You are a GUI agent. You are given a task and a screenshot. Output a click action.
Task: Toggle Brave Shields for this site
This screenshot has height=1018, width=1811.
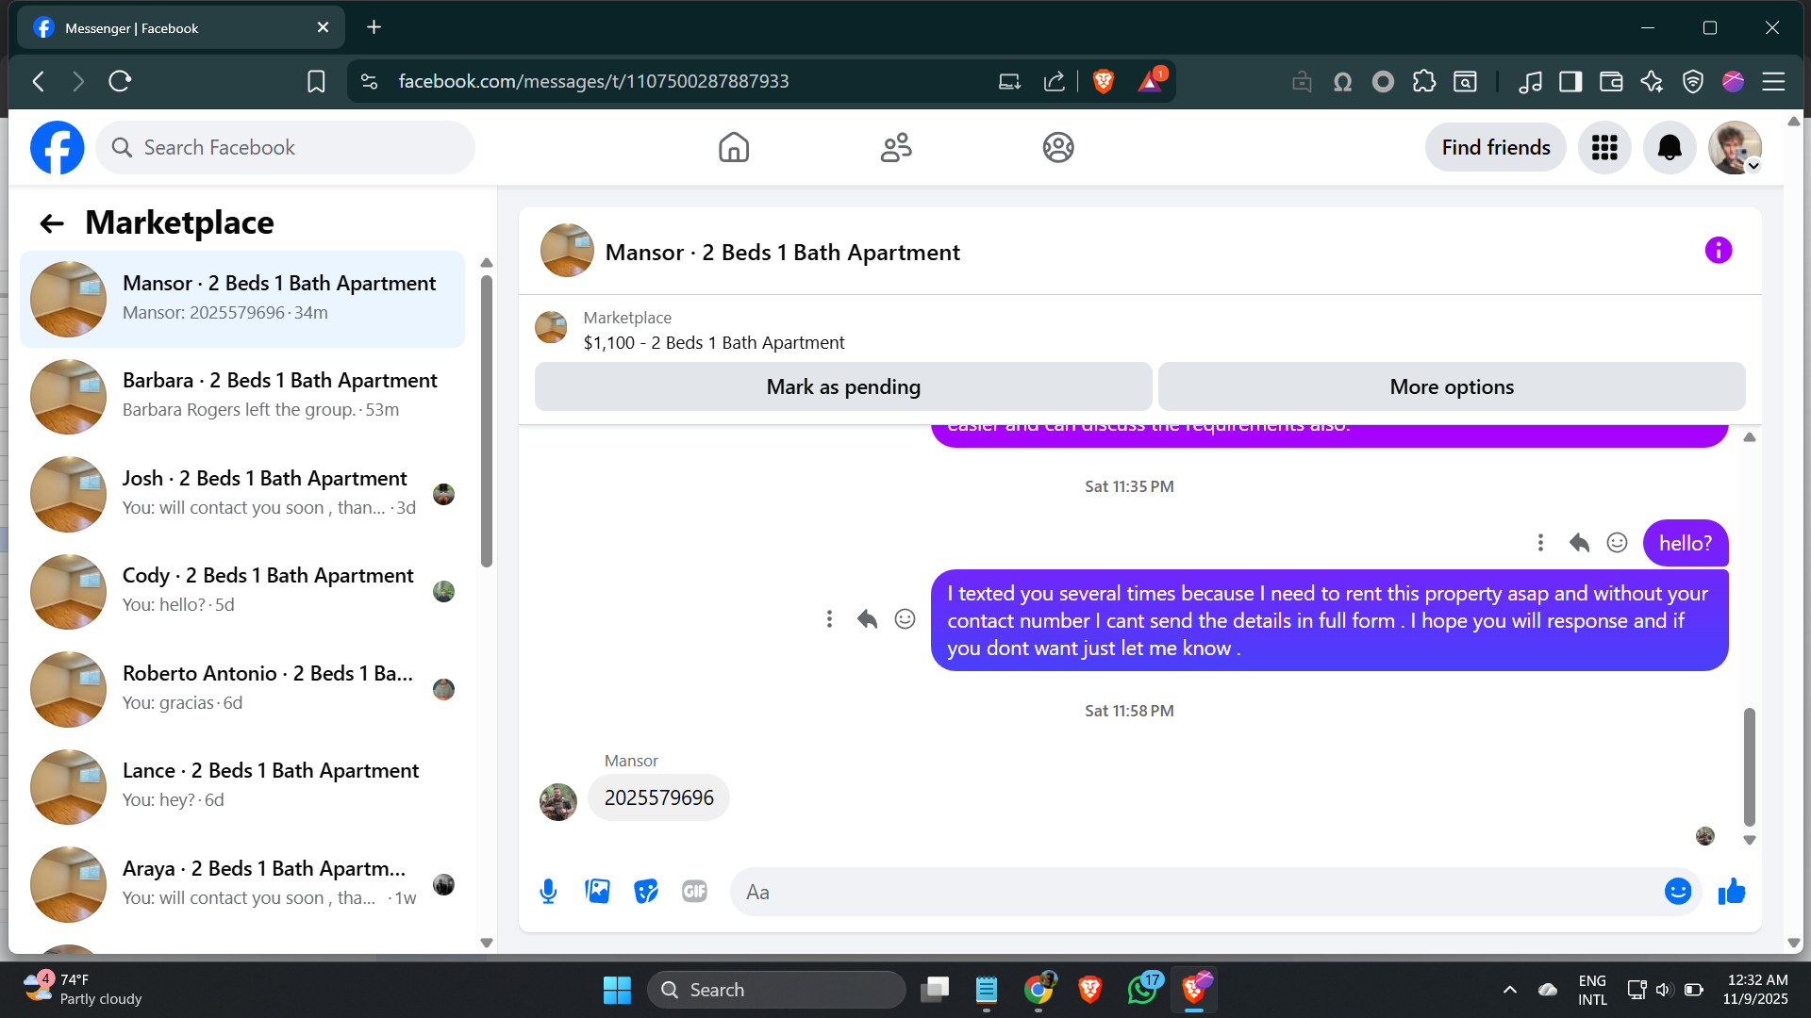[1103, 81]
